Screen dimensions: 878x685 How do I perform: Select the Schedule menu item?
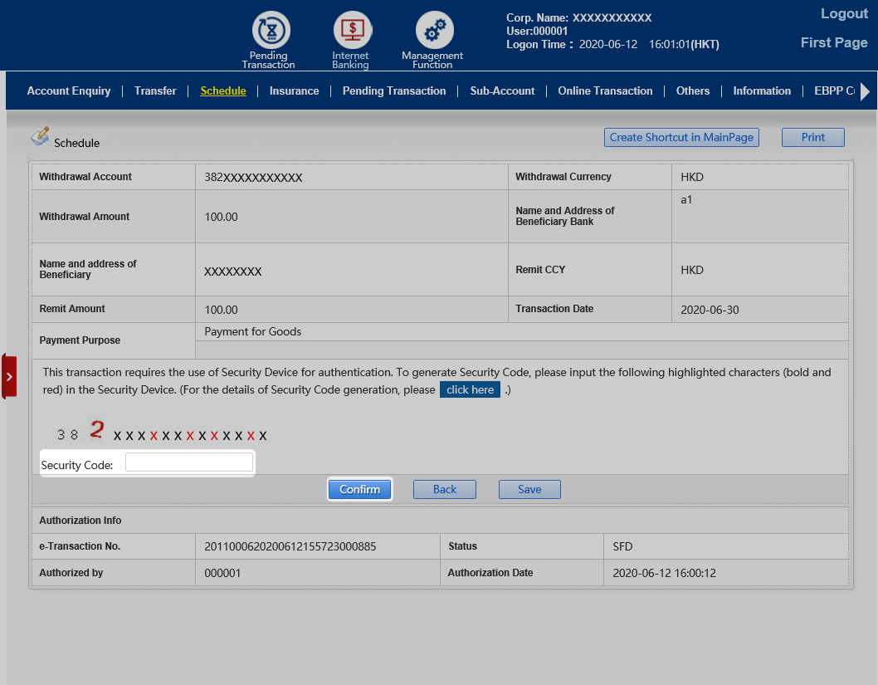coord(223,91)
